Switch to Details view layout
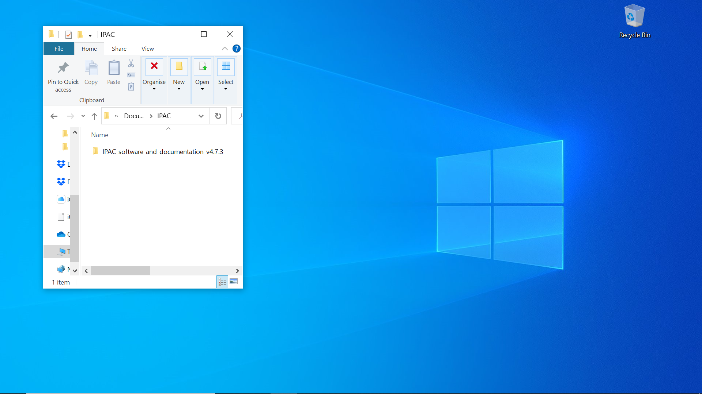 [x=222, y=282]
